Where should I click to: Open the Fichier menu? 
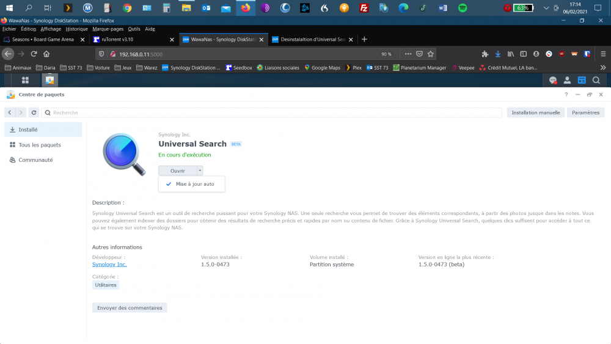coord(9,29)
